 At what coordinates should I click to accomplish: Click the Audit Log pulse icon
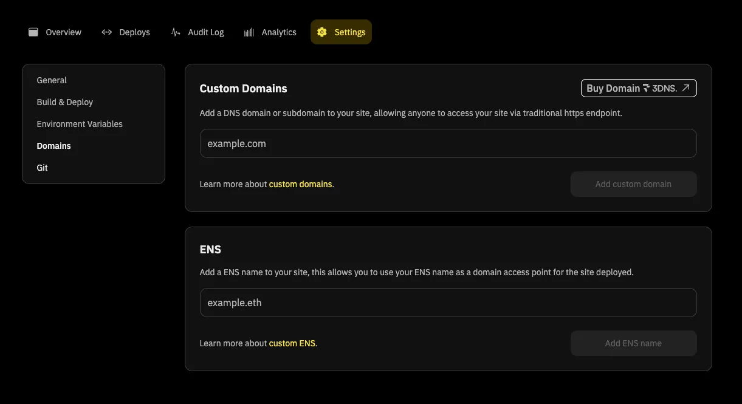pos(176,32)
